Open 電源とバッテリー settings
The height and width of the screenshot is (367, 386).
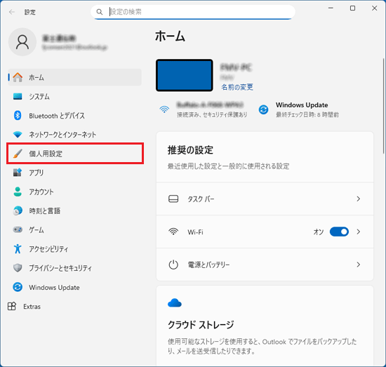pyautogui.click(x=265, y=265)
